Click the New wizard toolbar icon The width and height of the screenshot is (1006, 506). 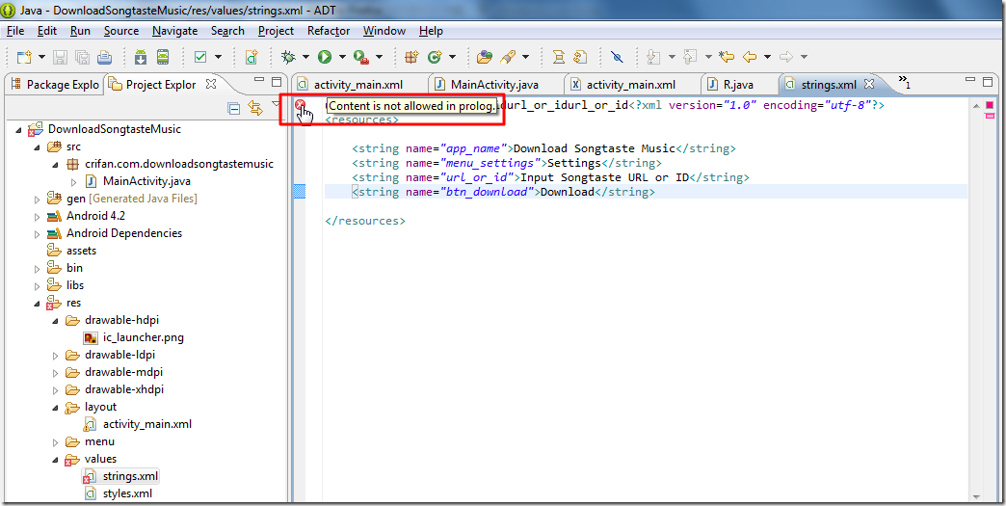point(24,57)
